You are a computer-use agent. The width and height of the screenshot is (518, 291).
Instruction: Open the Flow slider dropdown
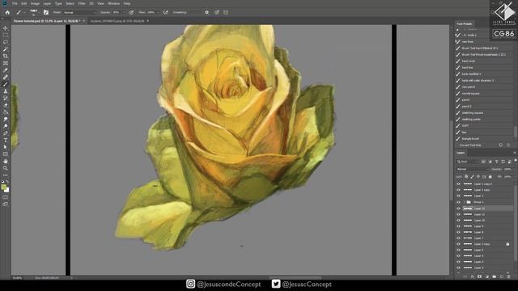click(158, 12)
